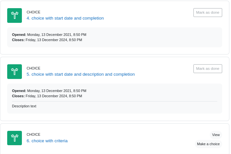Click the CHOICE label above activity 6
231x154 pixels.
point(33,134)
